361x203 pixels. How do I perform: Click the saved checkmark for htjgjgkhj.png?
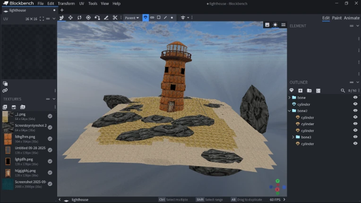tap(50, 172)
